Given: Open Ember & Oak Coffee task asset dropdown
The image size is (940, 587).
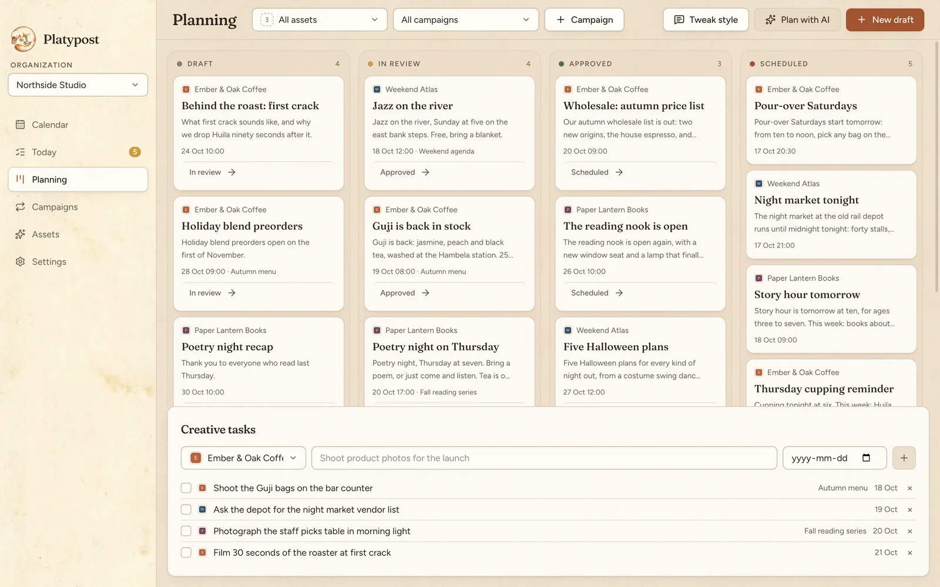Looking at the screenshot, I should coord(243,458).
